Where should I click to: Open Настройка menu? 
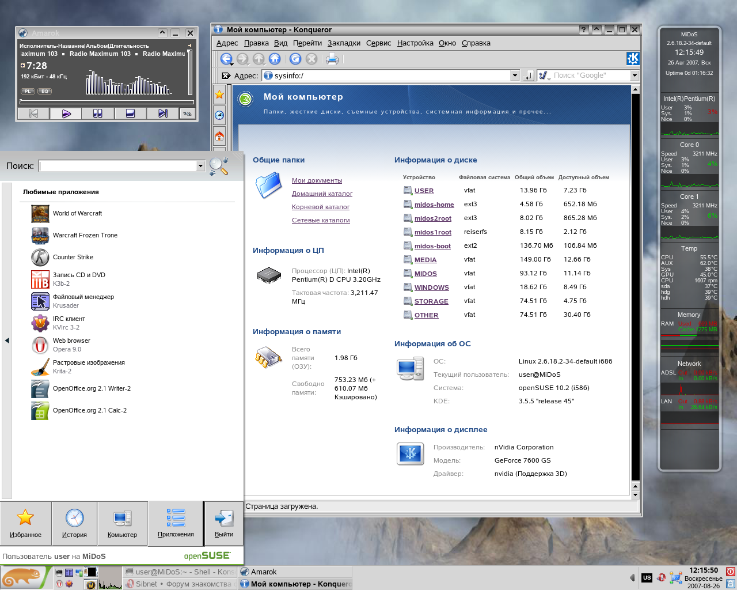pyautogui.click(x=415, y=43)
